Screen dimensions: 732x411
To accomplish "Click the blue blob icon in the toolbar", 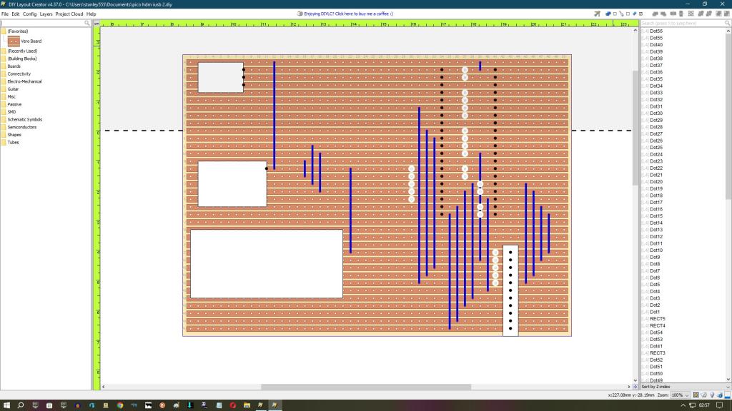I will coord(608,14).
